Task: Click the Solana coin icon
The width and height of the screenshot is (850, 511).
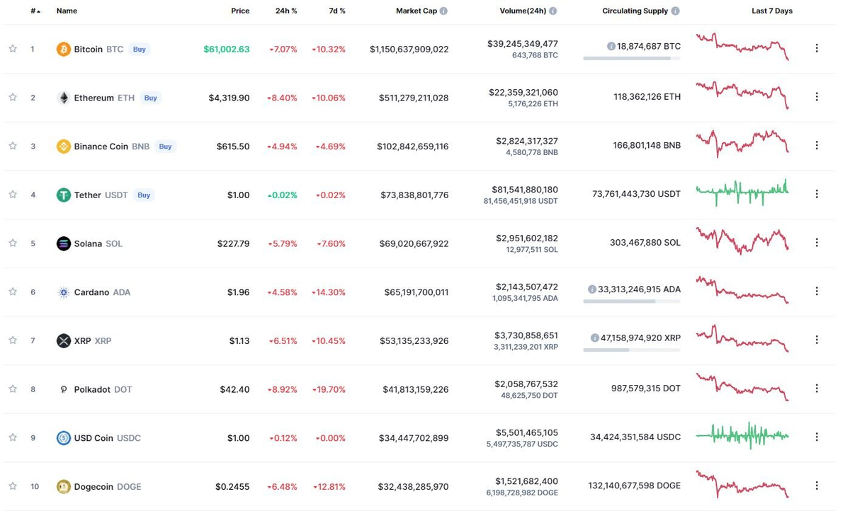Action: point(64,243)
